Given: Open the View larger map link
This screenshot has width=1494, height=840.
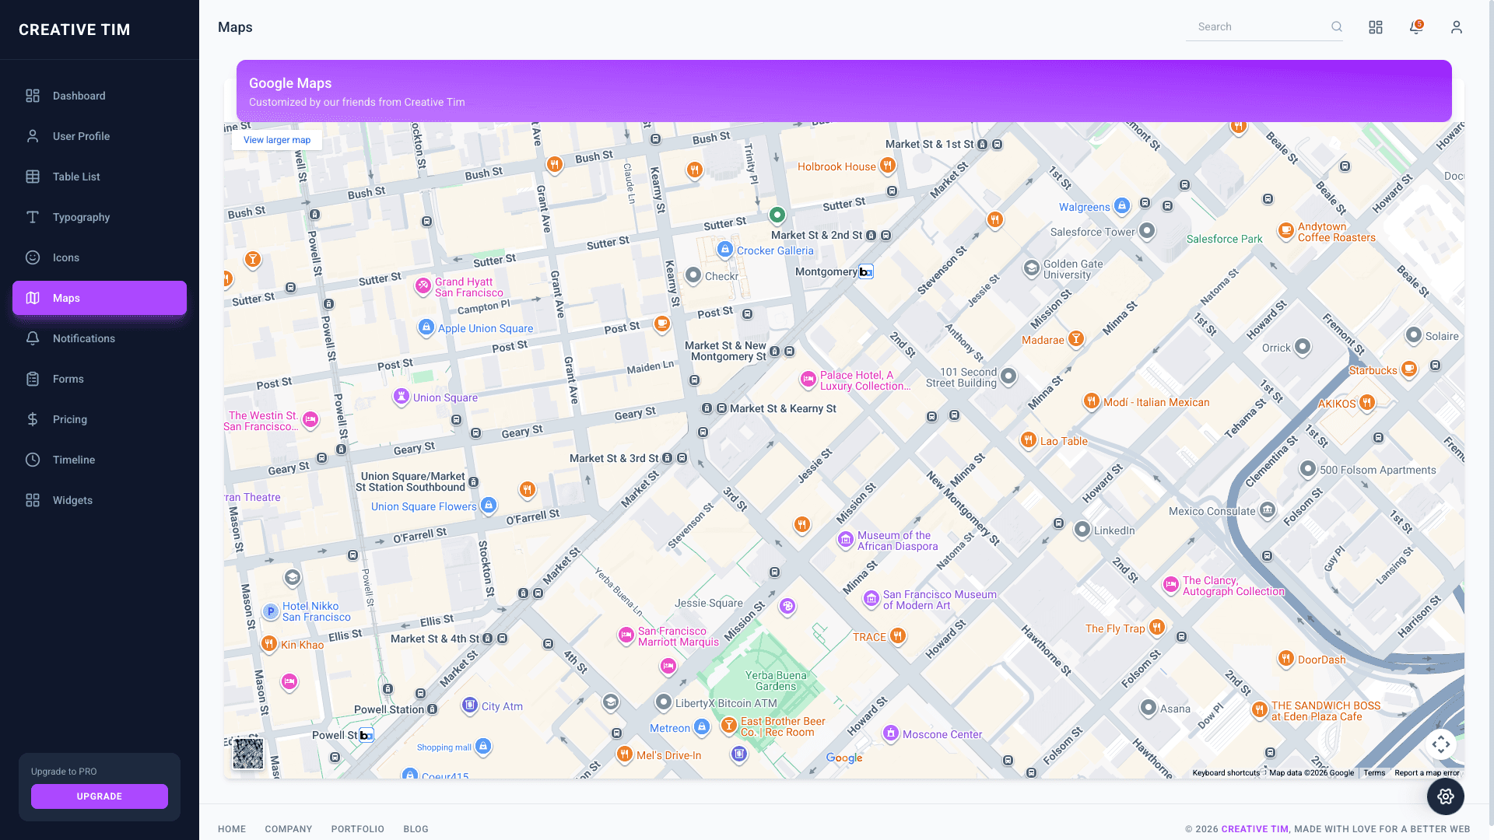Looking at the screenshot, I should coord(276,140).
